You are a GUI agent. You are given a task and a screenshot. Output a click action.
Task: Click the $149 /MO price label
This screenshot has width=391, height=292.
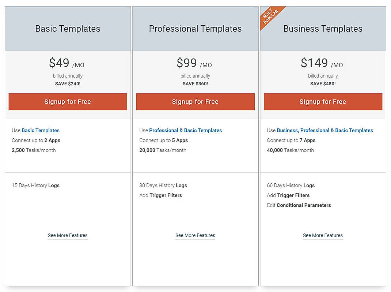[x=323, y=63]
